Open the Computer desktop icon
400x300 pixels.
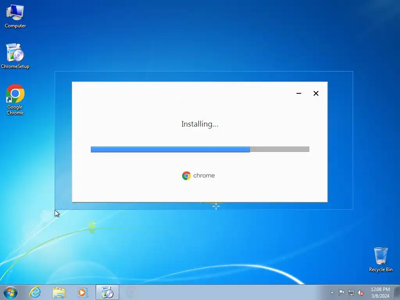tap(15, 16)
